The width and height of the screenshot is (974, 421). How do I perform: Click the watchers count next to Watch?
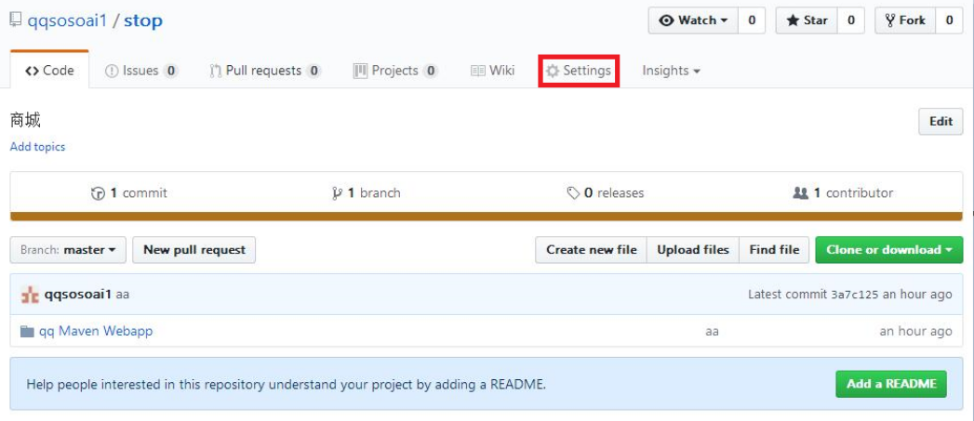(x=752, y=20)
